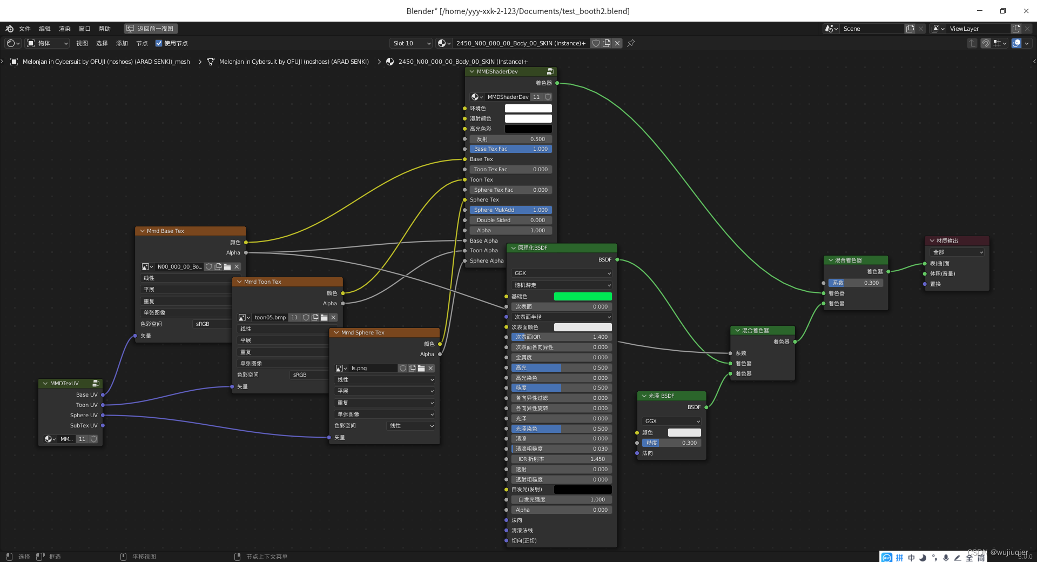Screen dimensions: 1037x562
Task: Toggle the overlay icon button
Action: click(1016, 43)
